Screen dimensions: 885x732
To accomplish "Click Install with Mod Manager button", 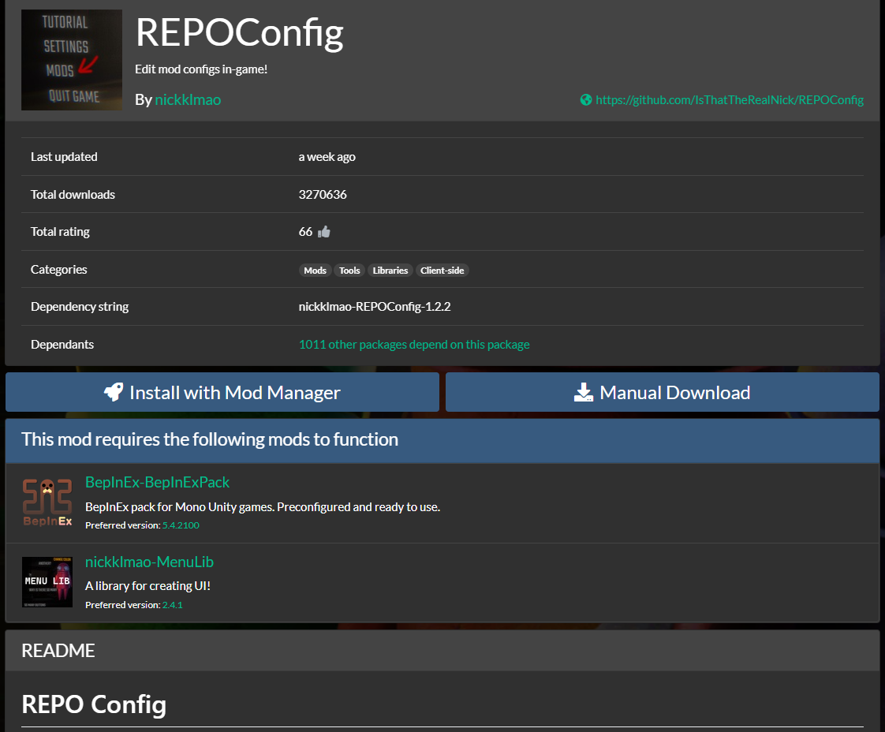I will [222, 392].
